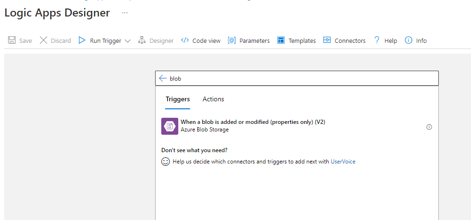Open the Parameters panel
471x220 pixels.
click(249, 41)
